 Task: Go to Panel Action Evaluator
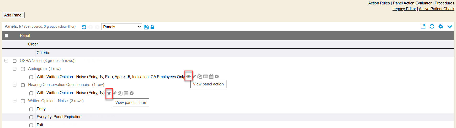(412, 3)
